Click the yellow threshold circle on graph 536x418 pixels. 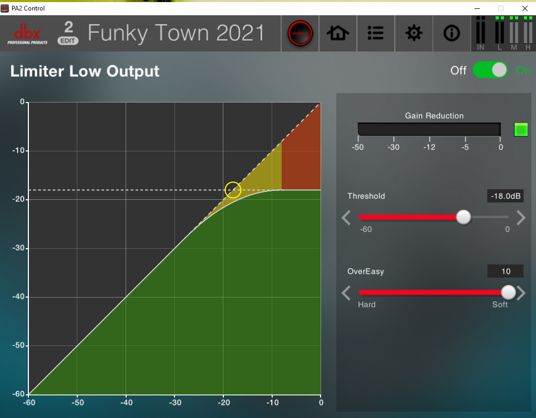click(x=233, y=190)
